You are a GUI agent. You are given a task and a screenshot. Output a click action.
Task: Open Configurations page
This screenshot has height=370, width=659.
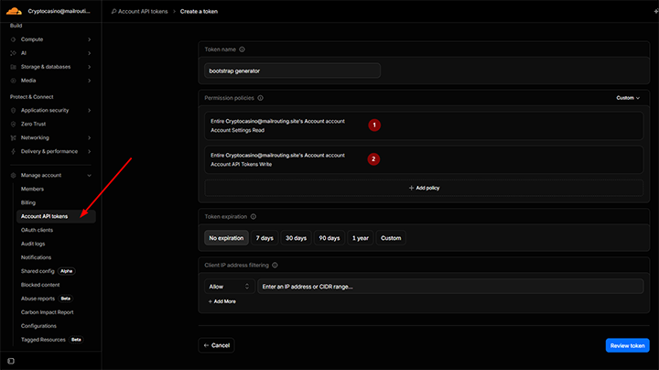coord(38,326)
